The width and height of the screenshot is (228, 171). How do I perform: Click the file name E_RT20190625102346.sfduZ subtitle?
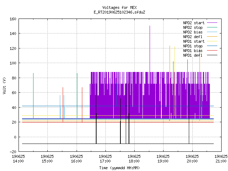pos(119,12)
